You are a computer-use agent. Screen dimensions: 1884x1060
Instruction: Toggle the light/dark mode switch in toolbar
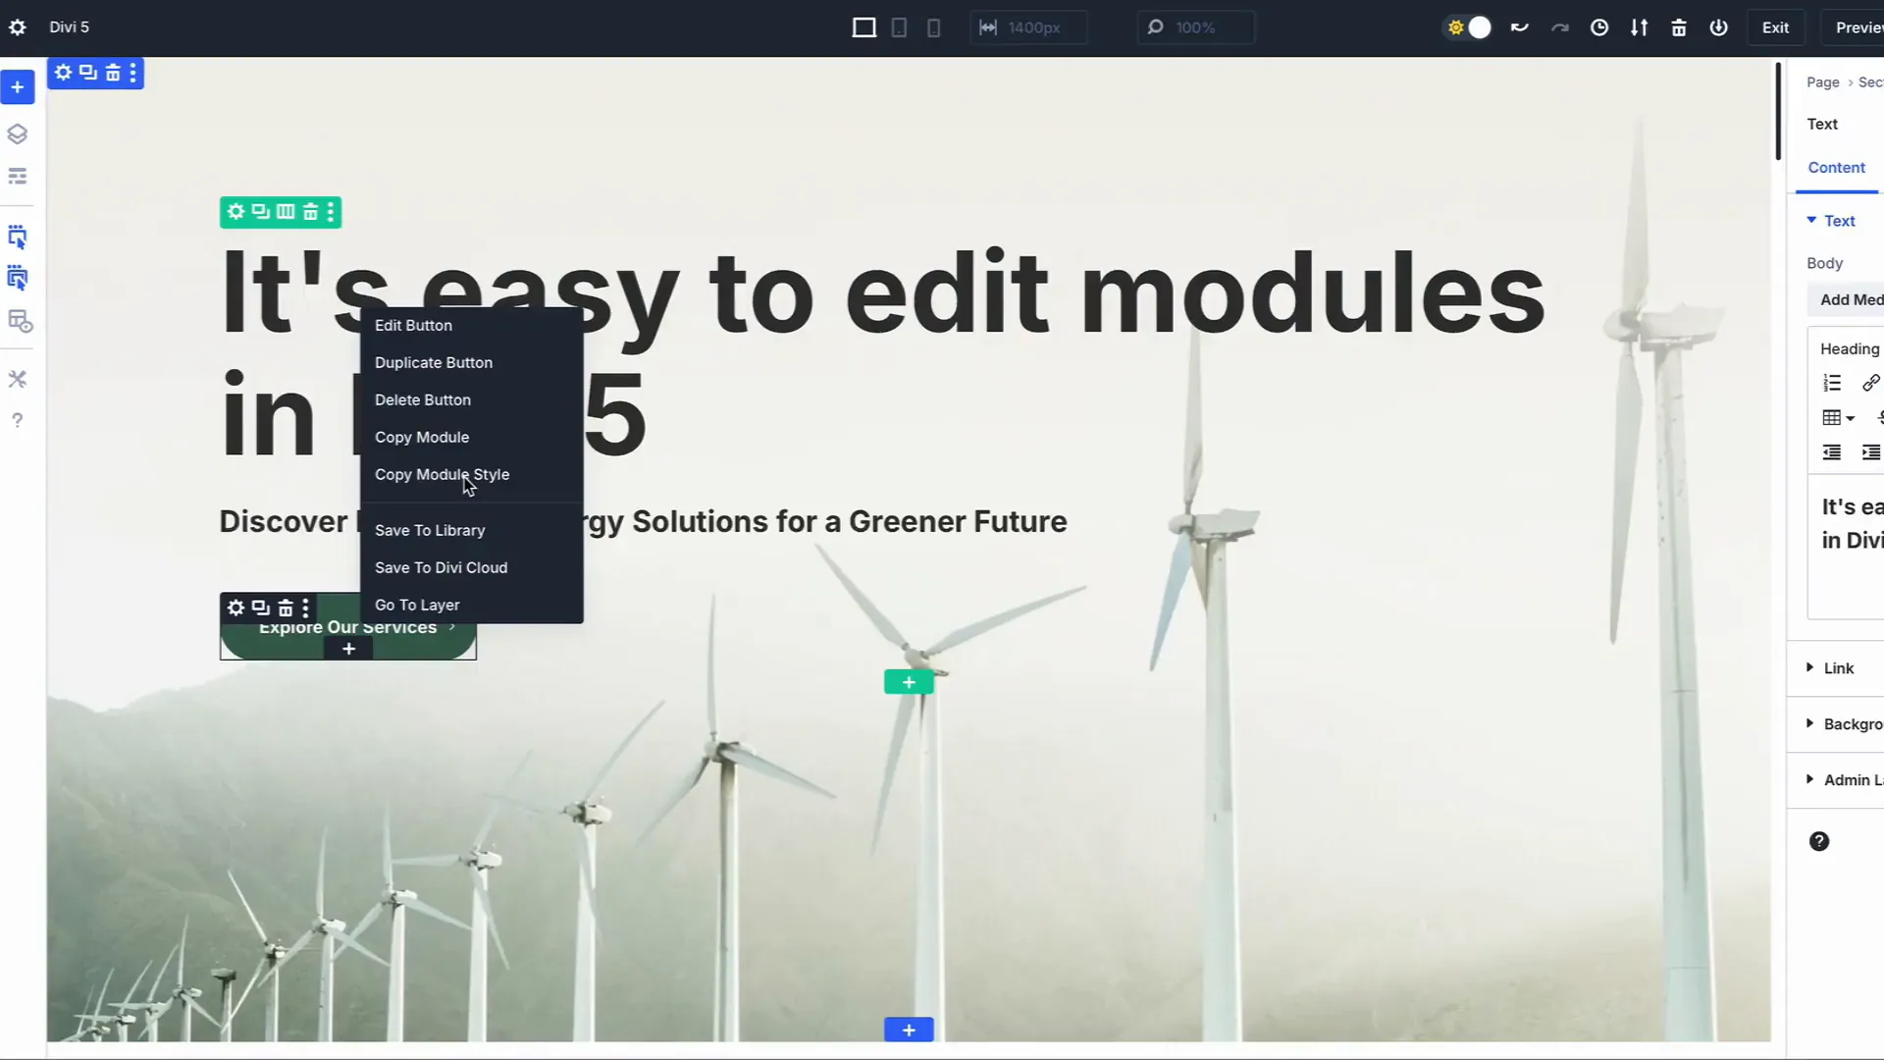click(x=1467, y=27)
